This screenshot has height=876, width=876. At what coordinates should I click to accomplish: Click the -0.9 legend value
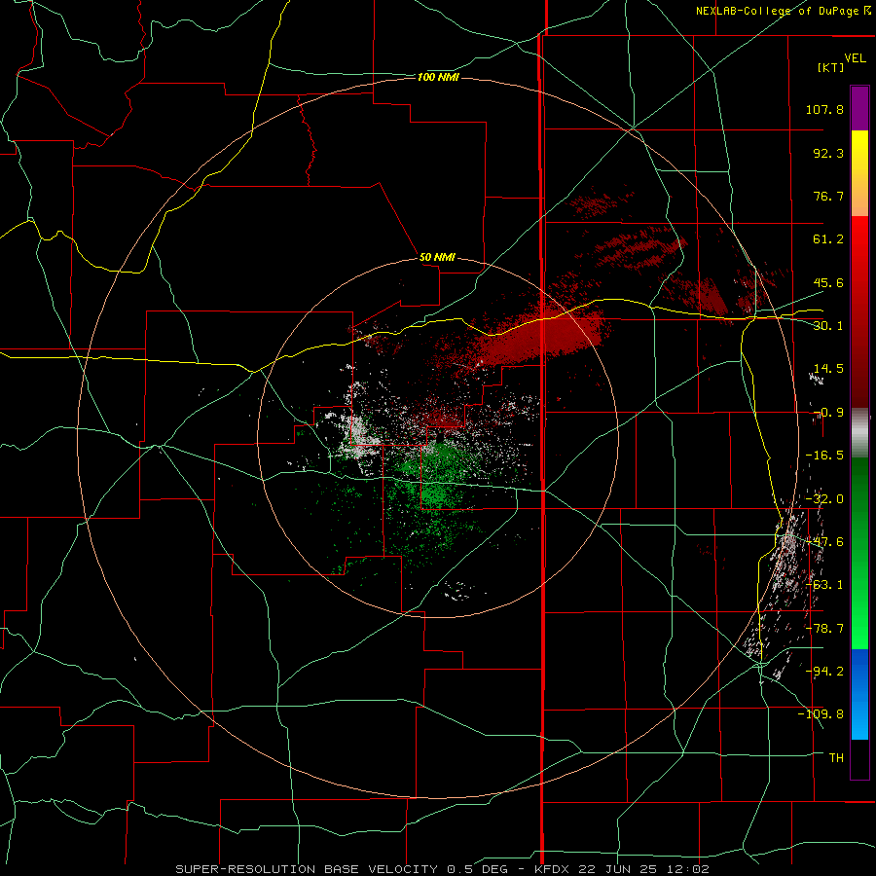[x=828, y=413]
